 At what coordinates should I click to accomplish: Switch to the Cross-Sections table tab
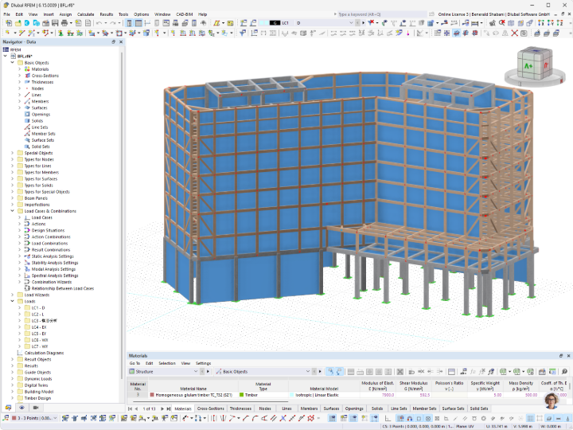click(x=210, y=408)
